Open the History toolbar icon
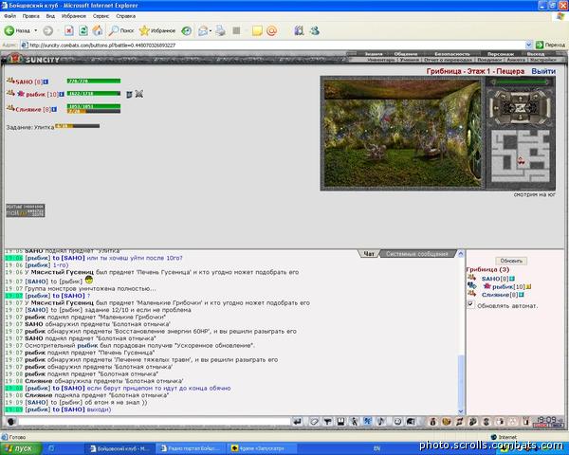Image resolution: width=569 pixels, height=455 pixels. [x=187, y=31]
